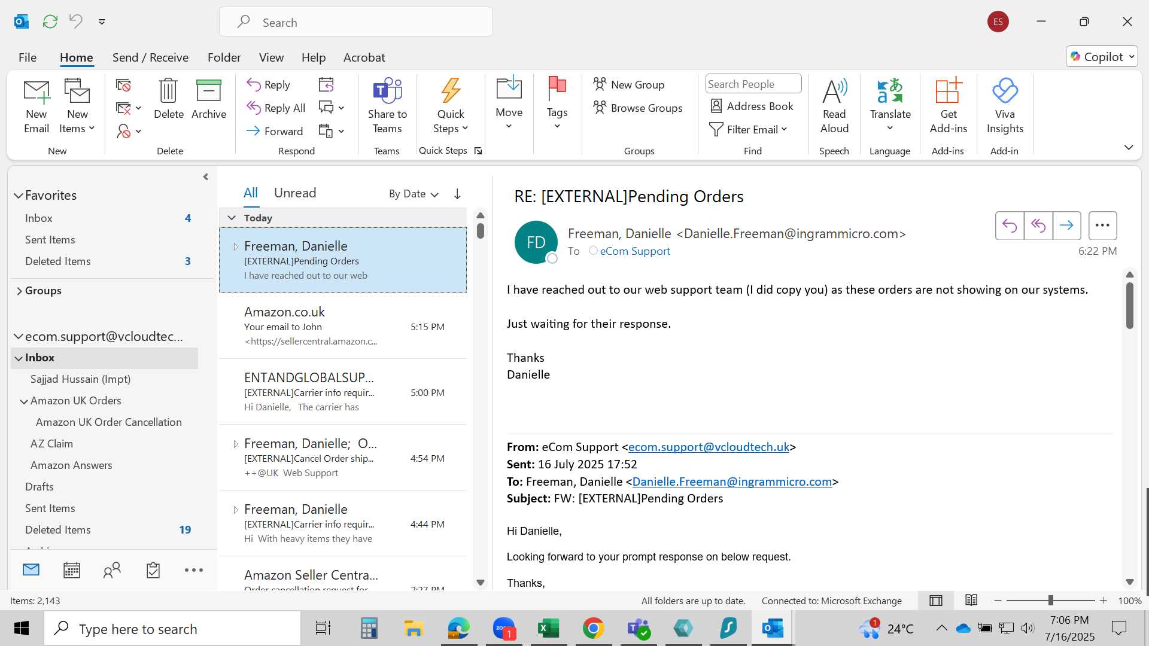
Task: Open Filter Email dropdown
Action: 748,130
